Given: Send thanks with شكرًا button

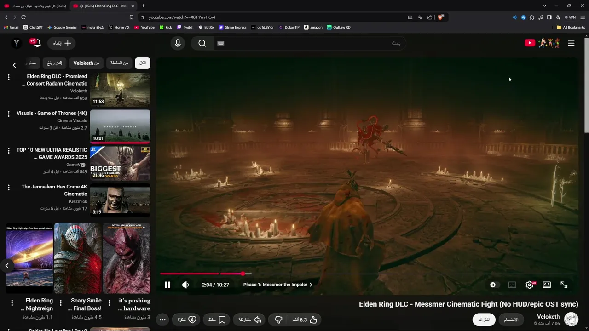Looking at the screenshot, I should 187,320.
